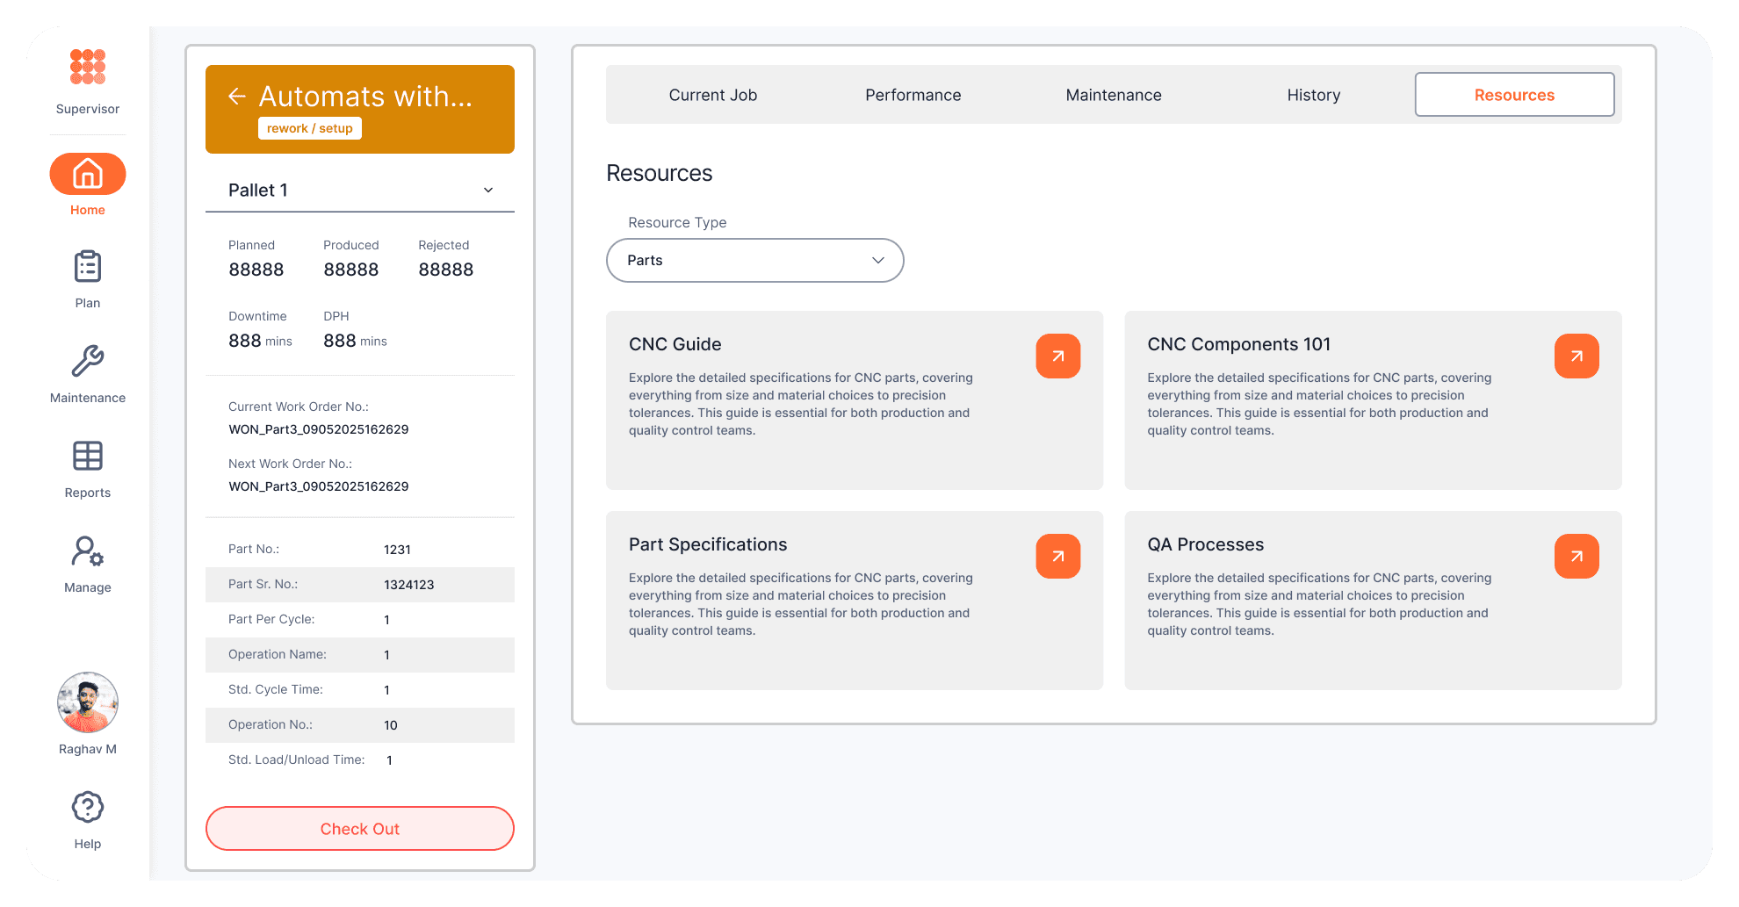Click the QA Processes card title

1206,544
